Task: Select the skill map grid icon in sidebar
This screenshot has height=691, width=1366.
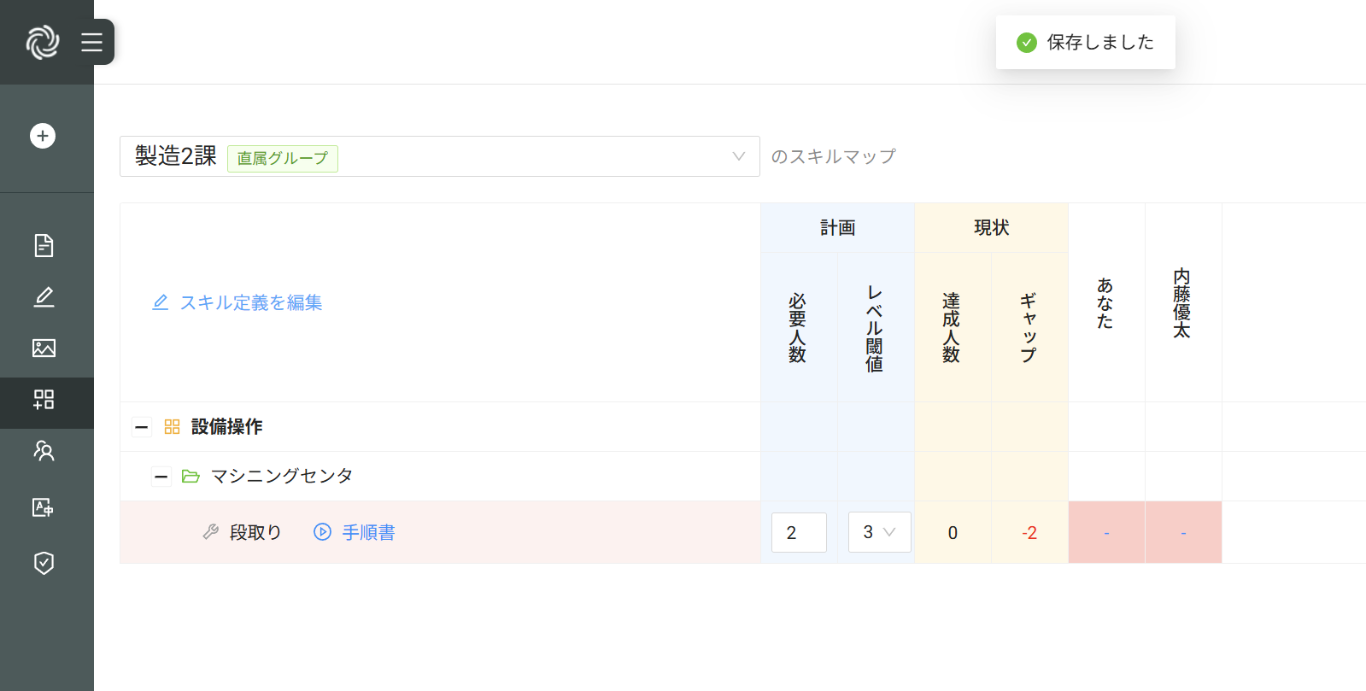Action: tap(44, 400)
